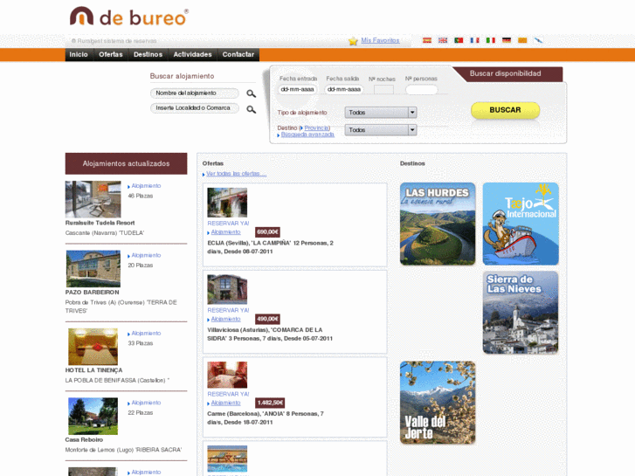
Task: Click the Provincia link
Action: (317, 128)
